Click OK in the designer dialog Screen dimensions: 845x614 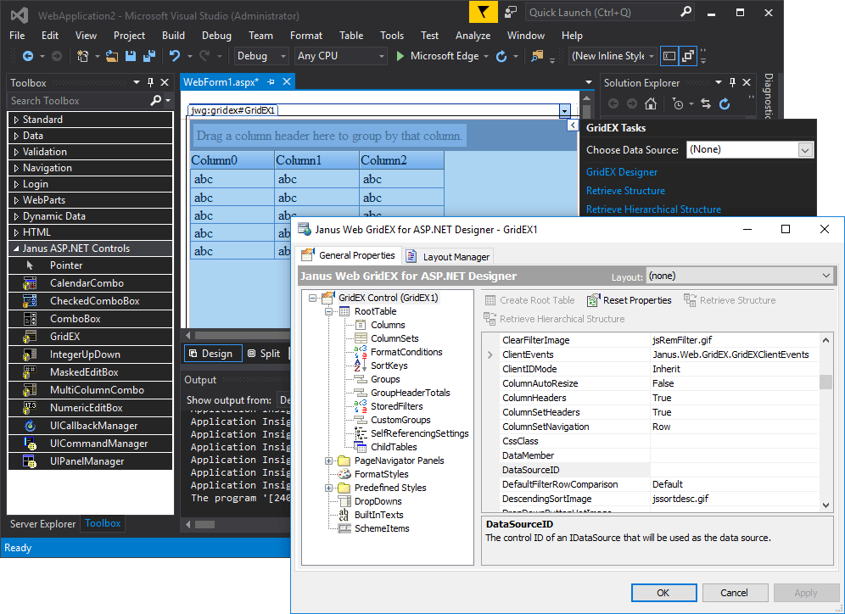[663, 593]
